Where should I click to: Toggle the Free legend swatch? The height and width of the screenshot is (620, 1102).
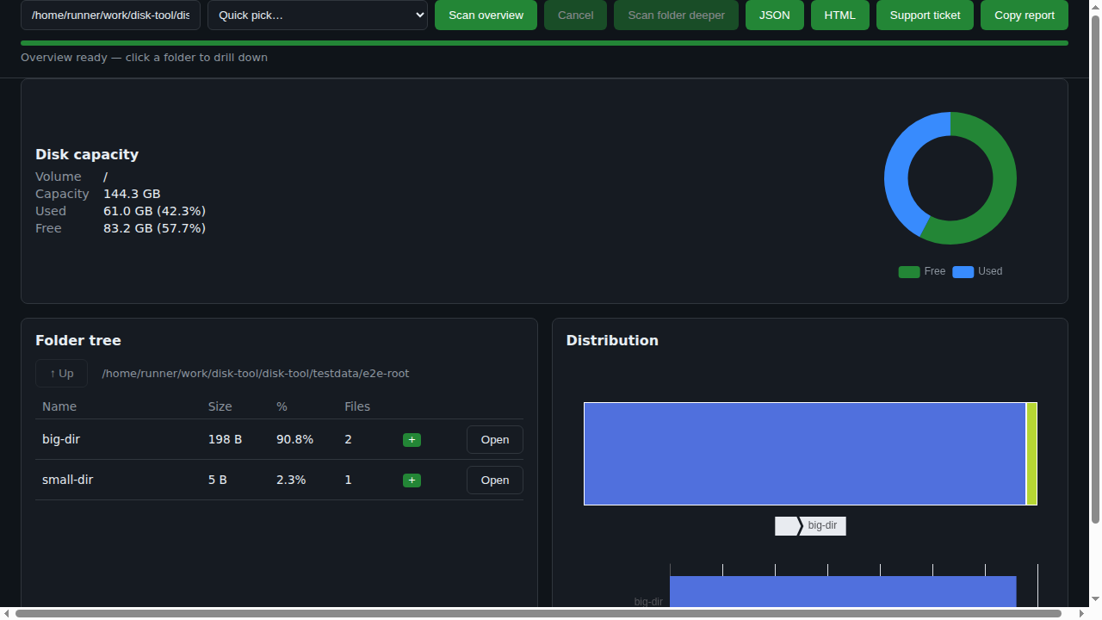909,272
